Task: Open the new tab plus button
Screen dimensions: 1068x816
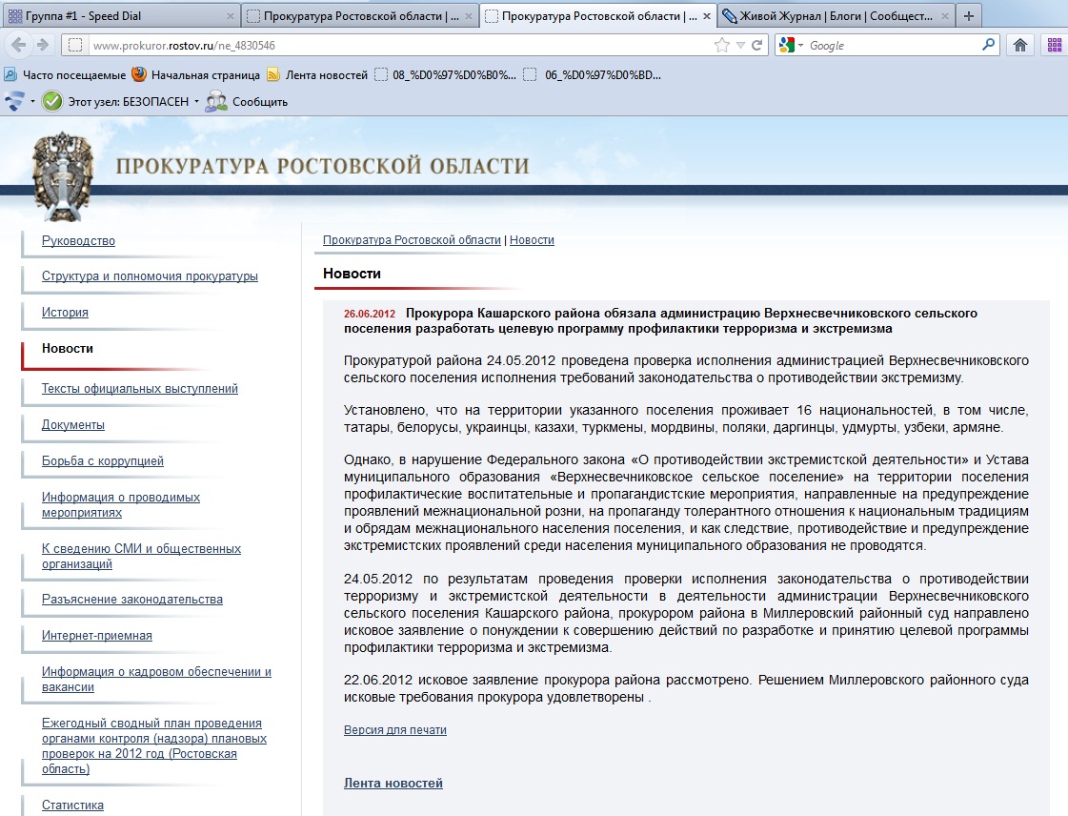Action: click(968, 16)
